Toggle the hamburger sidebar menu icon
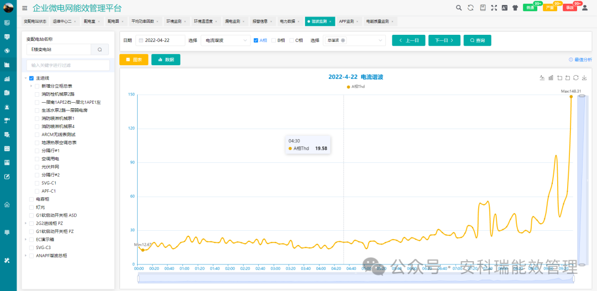 (x=25, y=8)
